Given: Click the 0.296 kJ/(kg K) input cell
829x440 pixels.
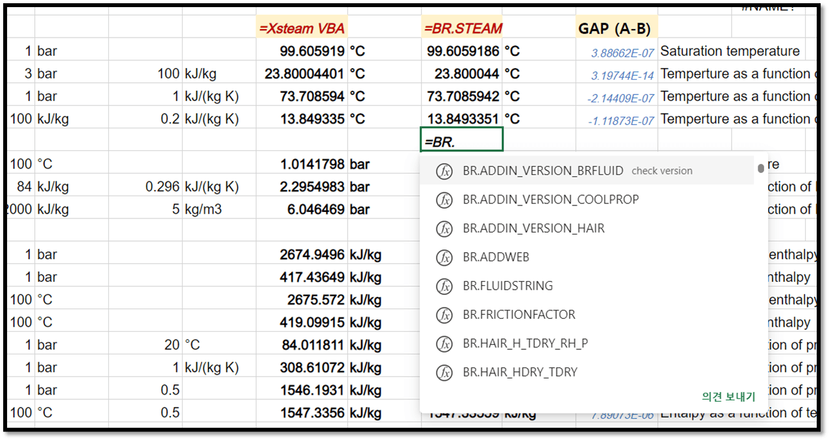Looking at the screenshot, I should [146, 187].
